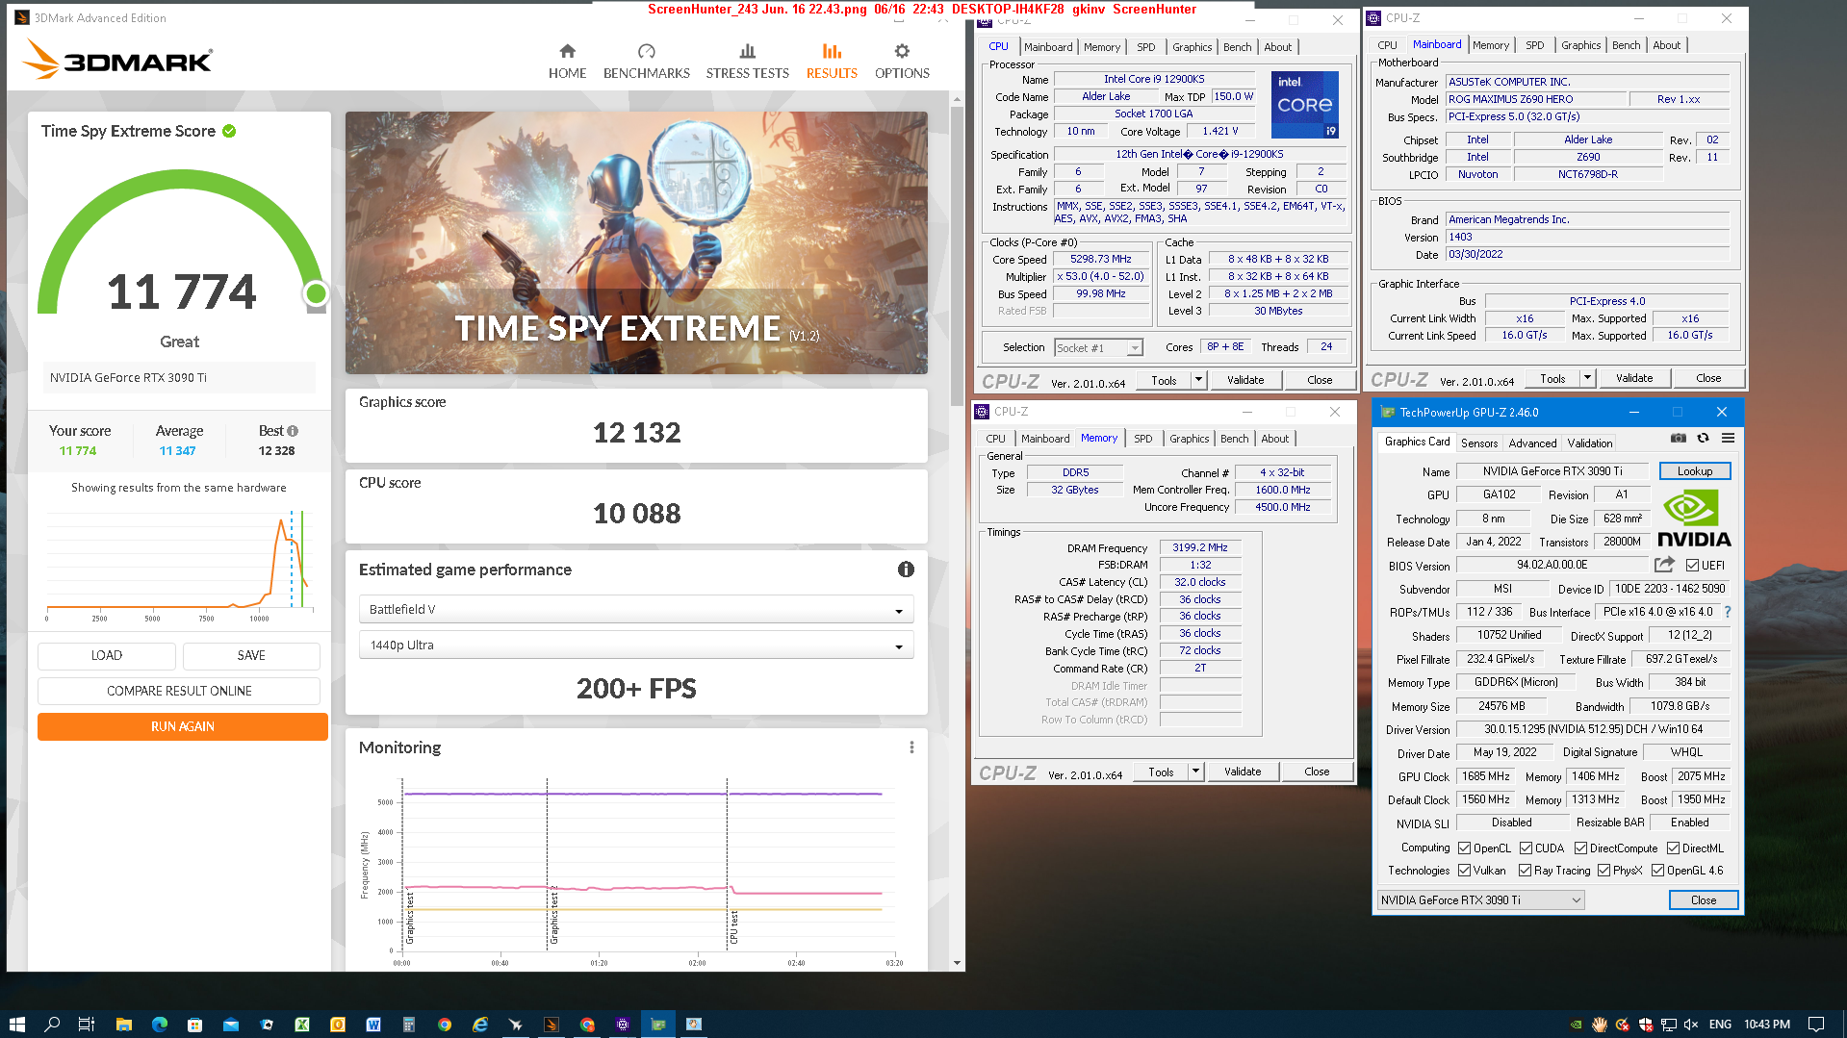Viewport: 1847px width, 1038px height.
Task: Open the Tools dropdown arrow in CPU-Z Mainboard window
Action: click(x=1587, y=378)
